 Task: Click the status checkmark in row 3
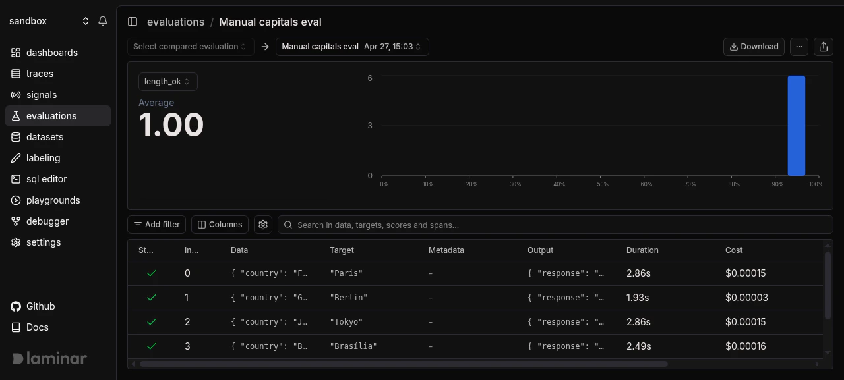pos(152,346)
